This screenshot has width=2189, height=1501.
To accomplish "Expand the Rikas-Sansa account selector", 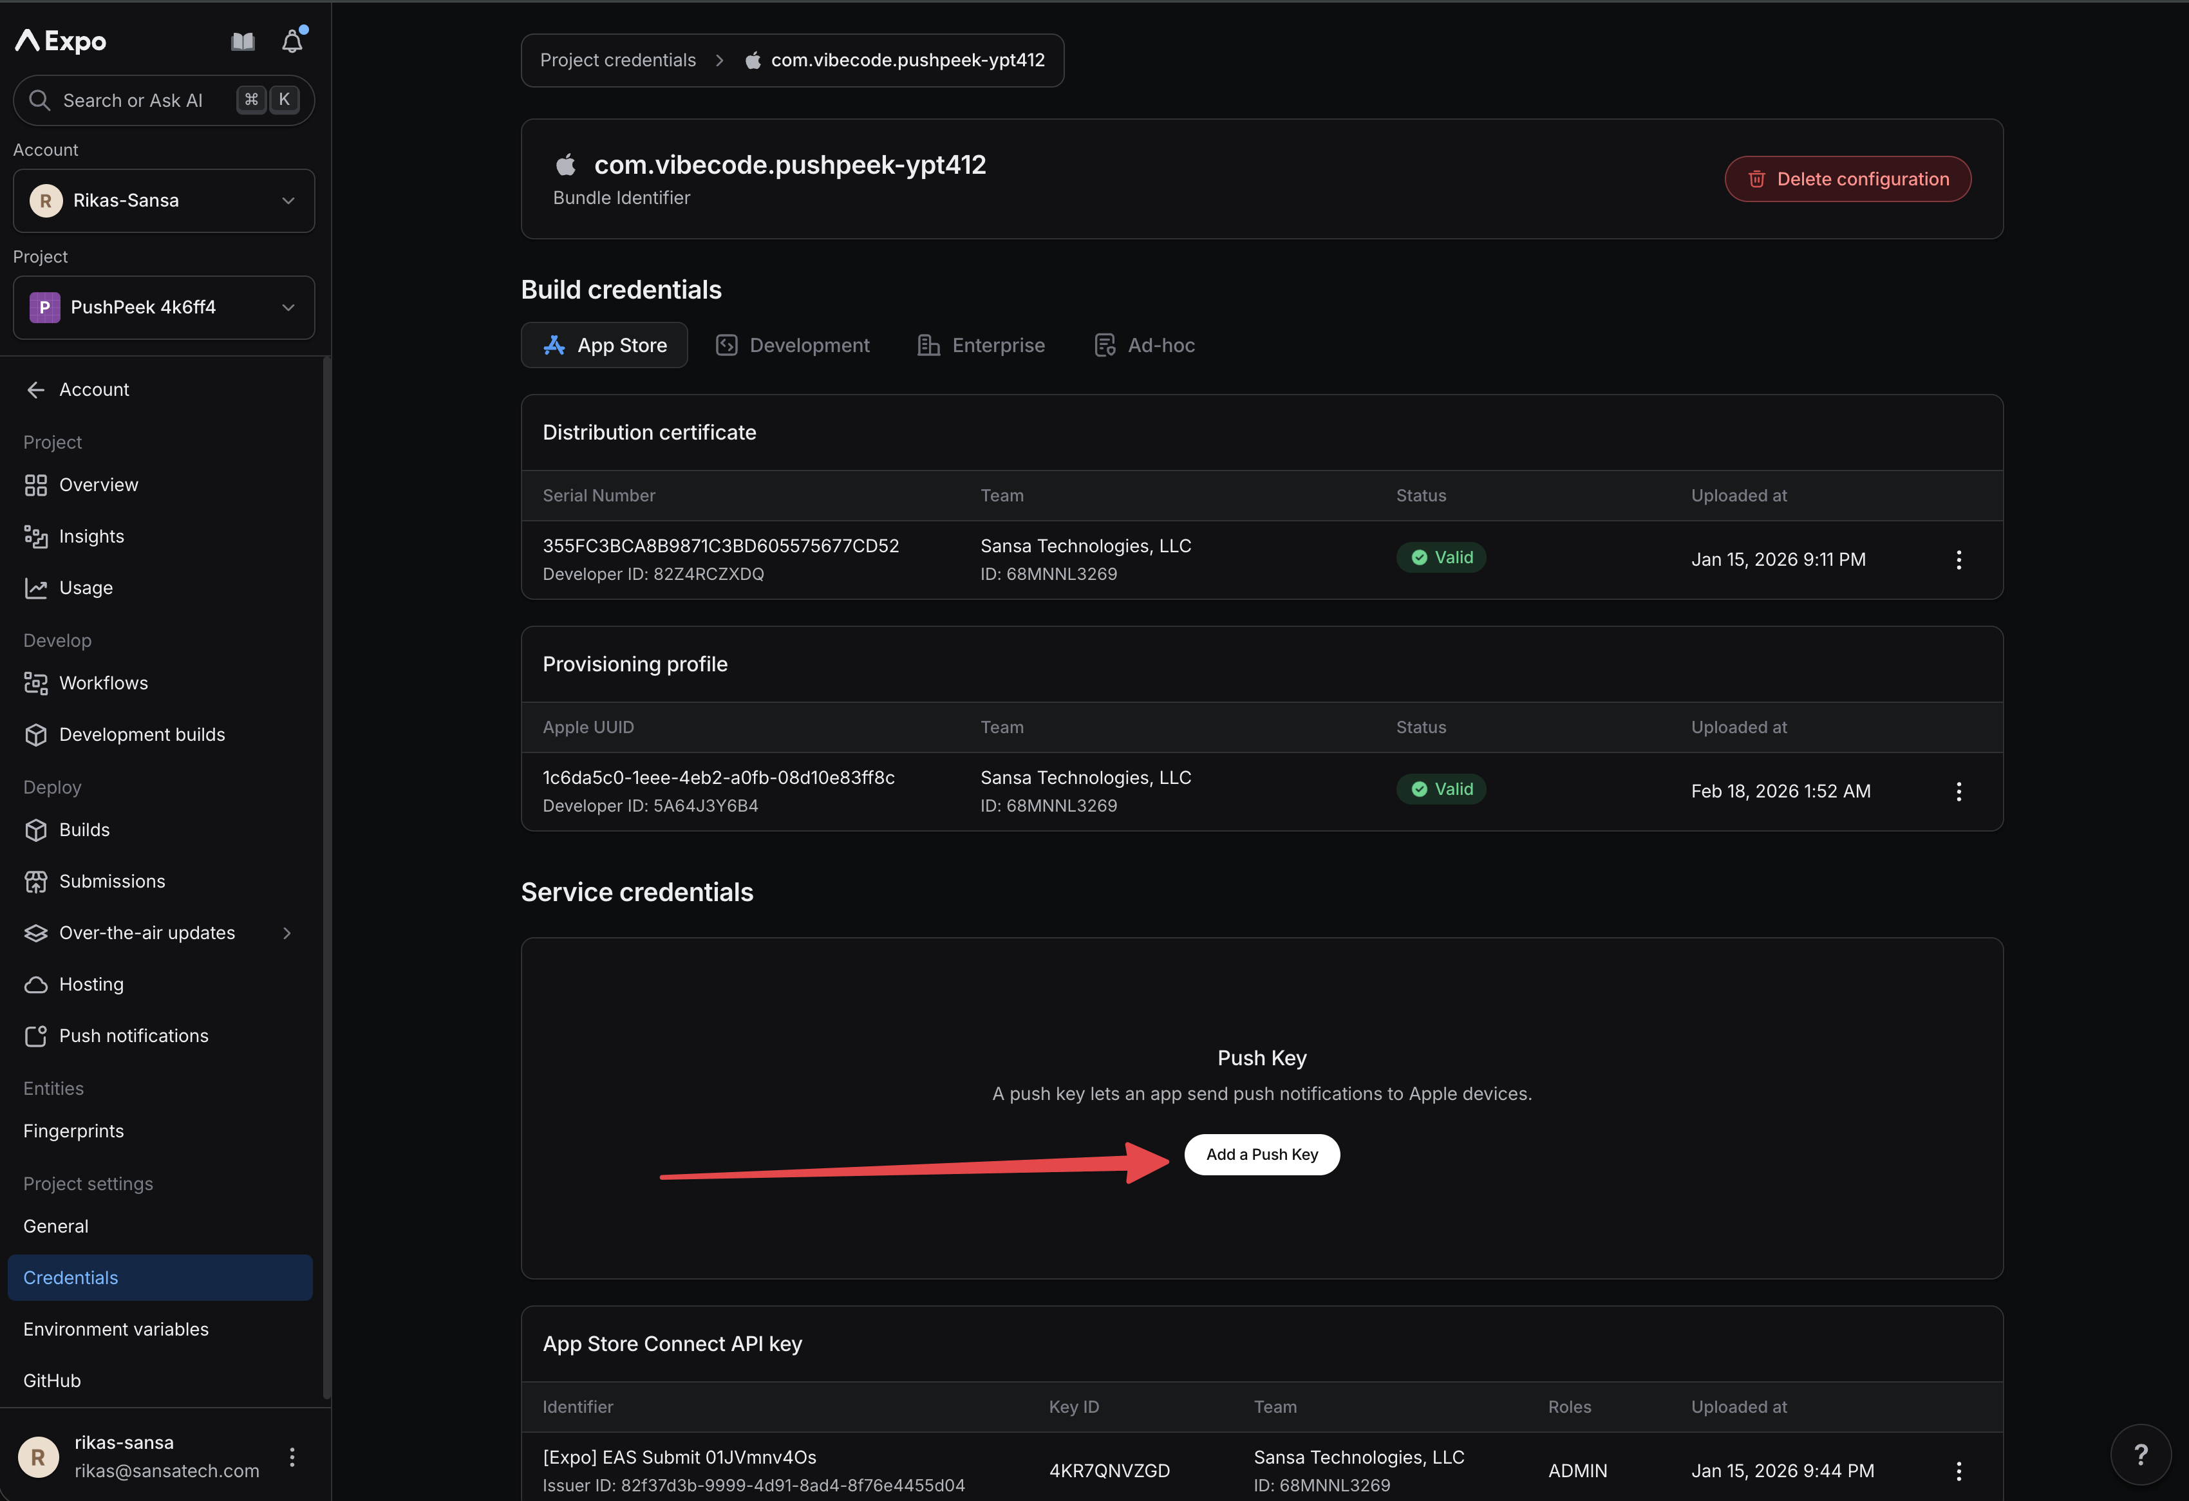I will (x=163, y=200).
